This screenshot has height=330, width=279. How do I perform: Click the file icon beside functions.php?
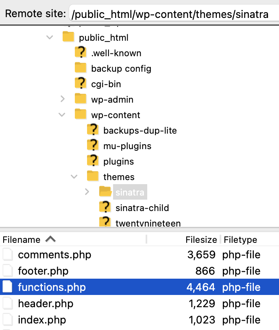(x=7, y=287)
